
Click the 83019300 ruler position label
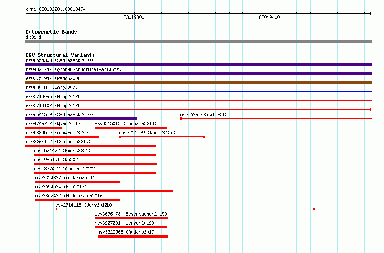click(134, 17)
